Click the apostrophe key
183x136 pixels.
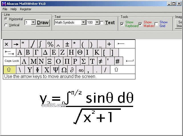tap(110, 61)
